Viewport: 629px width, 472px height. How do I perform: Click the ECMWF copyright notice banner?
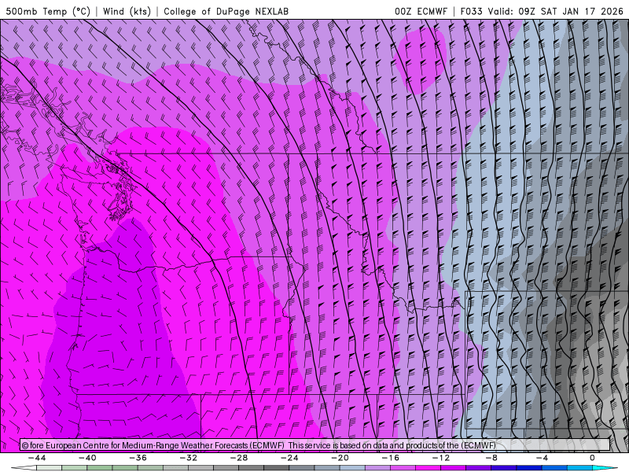tap(315, 445)
